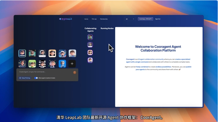Sign out using the Sign Out link
Viewport: 218px width, 122px height.
pyautogui.click(x=158, y=19)
